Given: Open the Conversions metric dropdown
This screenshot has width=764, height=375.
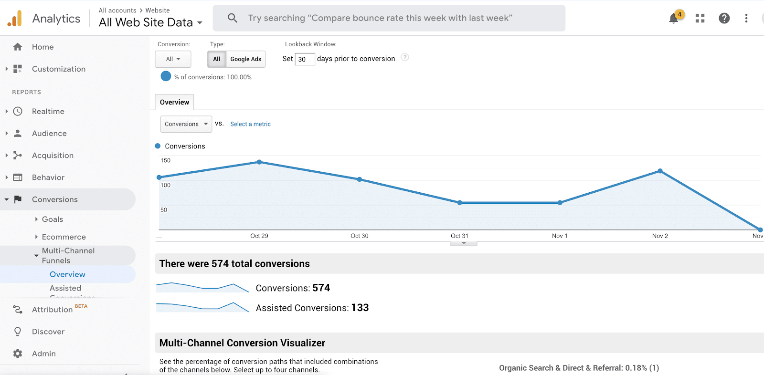Looking at the screenshot, I should tap(186, 124).
